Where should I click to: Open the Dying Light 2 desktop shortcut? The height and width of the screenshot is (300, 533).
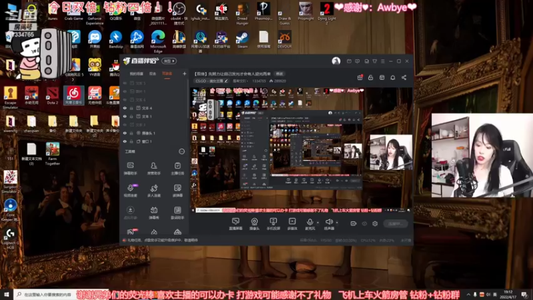click(x=326, y=13)
